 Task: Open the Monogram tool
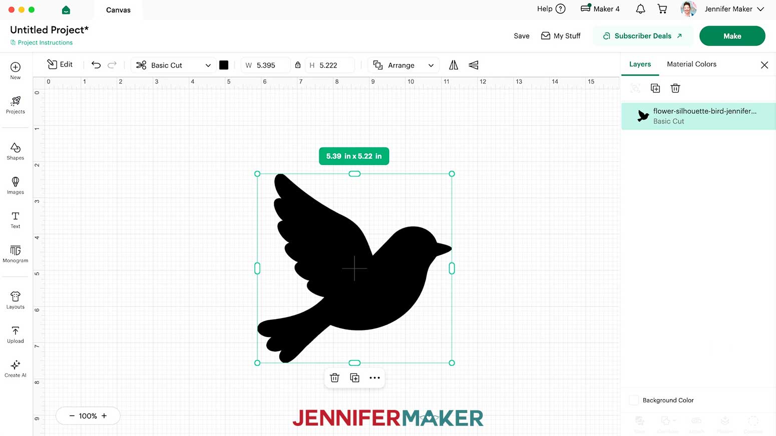(x=16, y=254)
